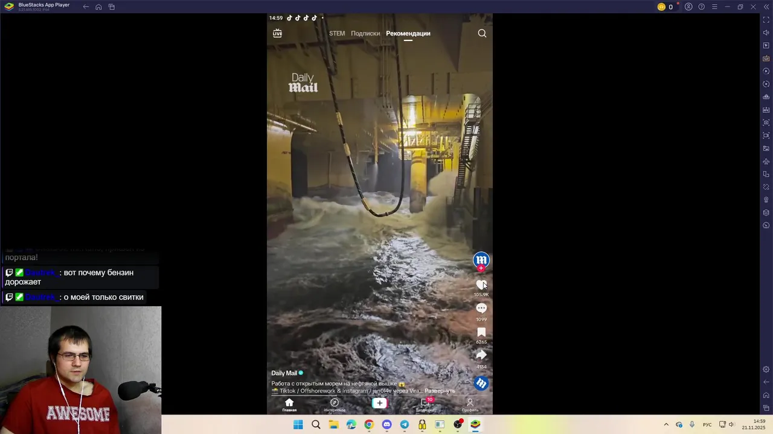Open taskbar clock showing 14:59
The height and width of the screenshot is (434, 773).
click(754, 424)
